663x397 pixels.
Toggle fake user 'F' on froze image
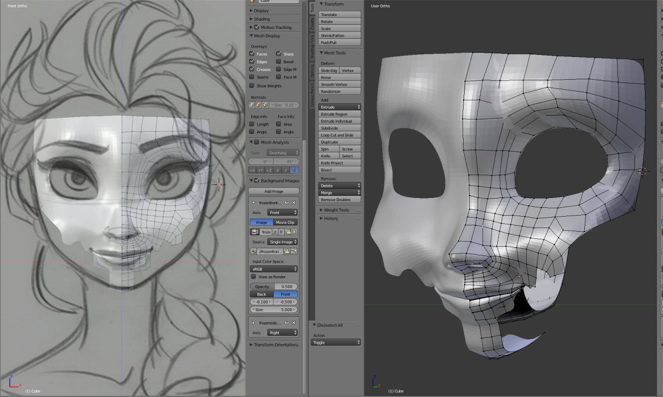point(281,232)
